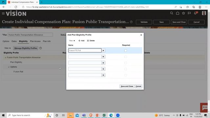Click help icon next to Manage Eligibility Profiles

coord(40,48)
